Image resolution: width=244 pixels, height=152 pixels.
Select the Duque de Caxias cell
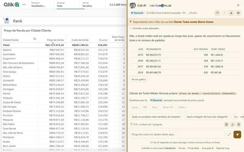[12, 102]
